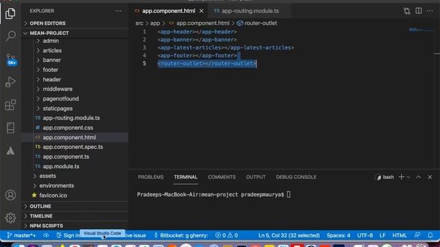This screenshot has width=440, height=247.
Task: Expand the OUTLINE section
Action: coord(75,207)
